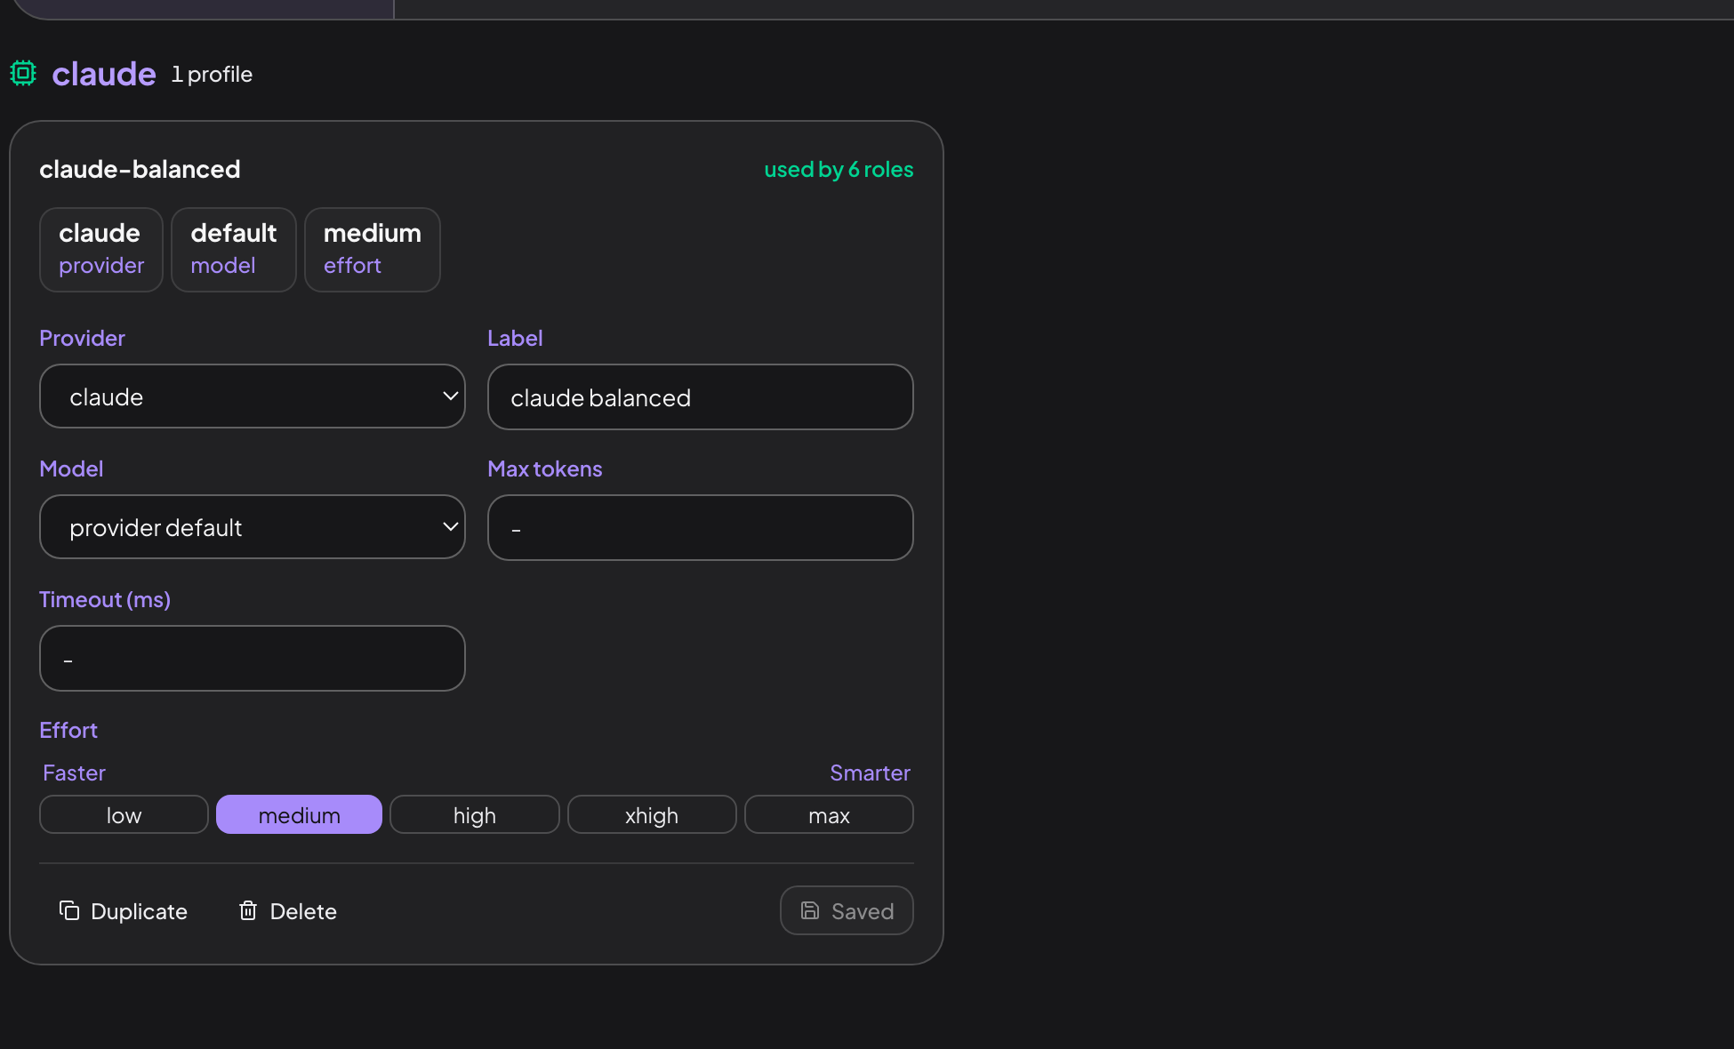Select max effort option
1734x1049 pixels.
click(829, 814)
